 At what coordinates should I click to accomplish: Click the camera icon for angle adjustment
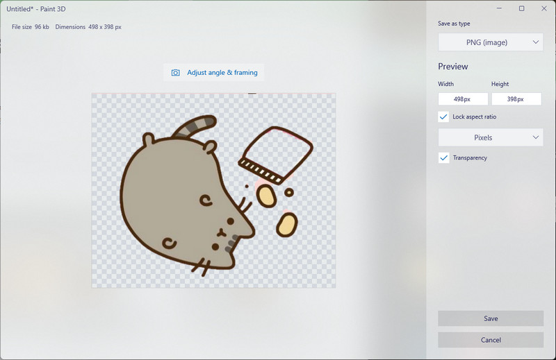click(x=176, y=73)
